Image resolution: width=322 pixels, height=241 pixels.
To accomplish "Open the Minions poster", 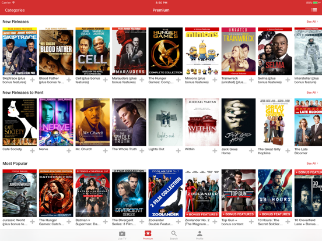I will point(202,51).
